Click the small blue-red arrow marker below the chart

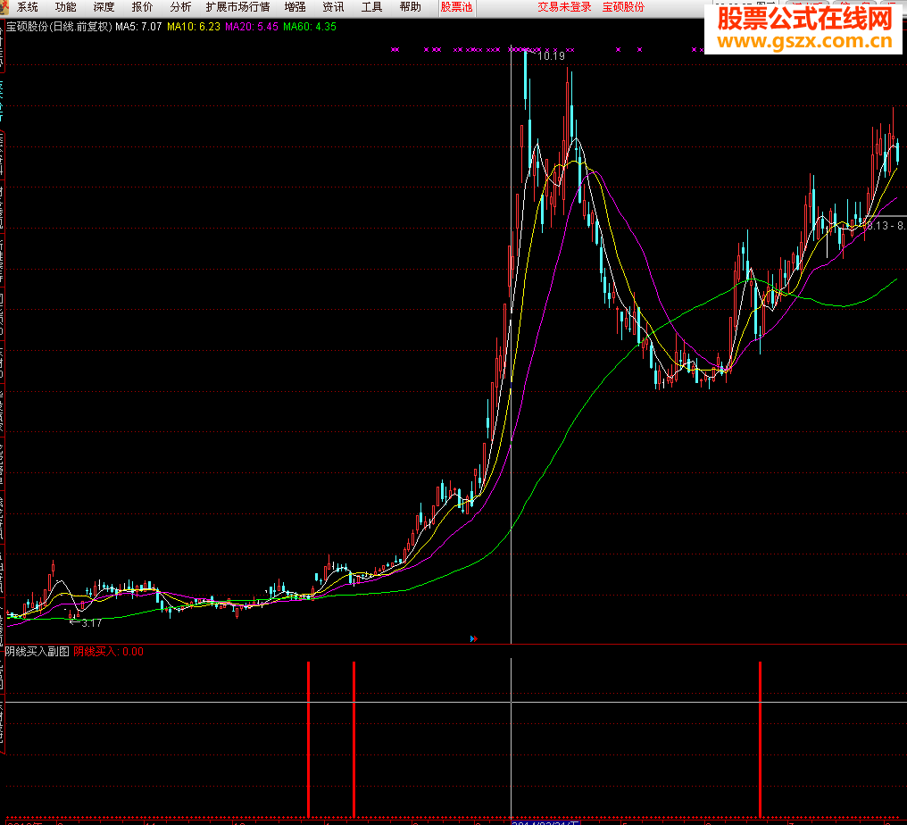(x=474, y=638)
